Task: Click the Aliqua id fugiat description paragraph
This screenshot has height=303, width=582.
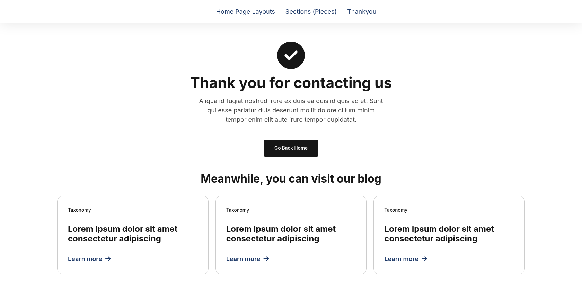Action: 291,110
